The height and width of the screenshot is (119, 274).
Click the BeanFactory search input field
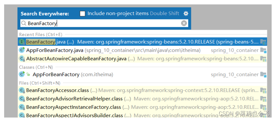pos(103,23)
